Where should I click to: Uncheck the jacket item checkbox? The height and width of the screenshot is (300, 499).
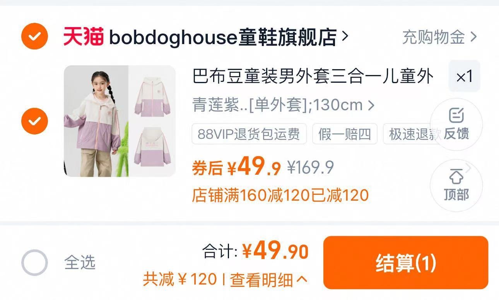click(x=34, y=121)
